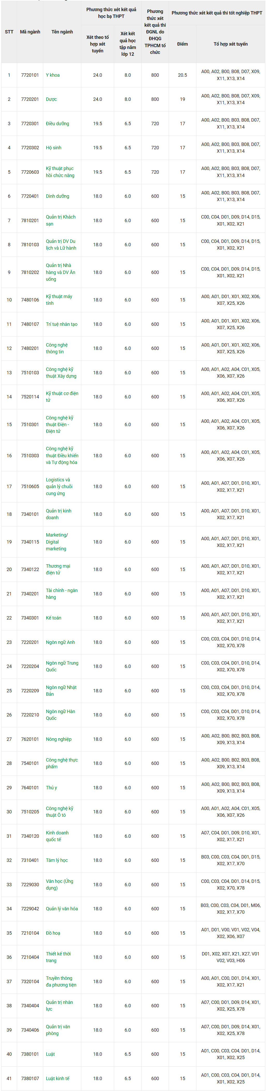Open the Điều dưỡng link
The width and height of the screenshot is (266, 1091).
tap(57, 124)
